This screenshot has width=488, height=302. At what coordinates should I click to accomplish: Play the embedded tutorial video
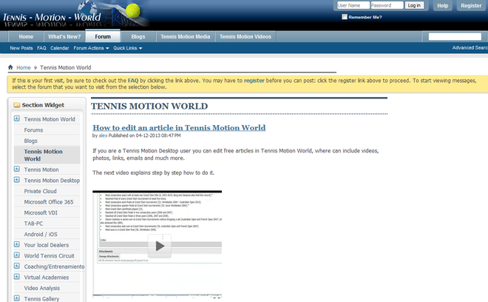click(159, 246)
